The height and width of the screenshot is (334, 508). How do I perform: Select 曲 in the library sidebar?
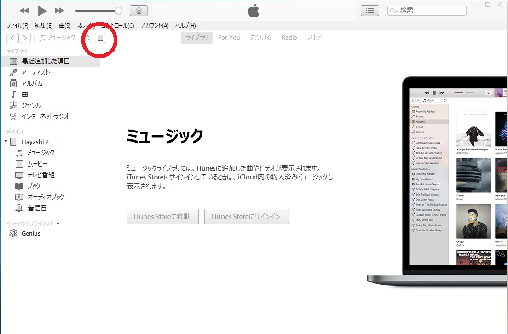51,94
